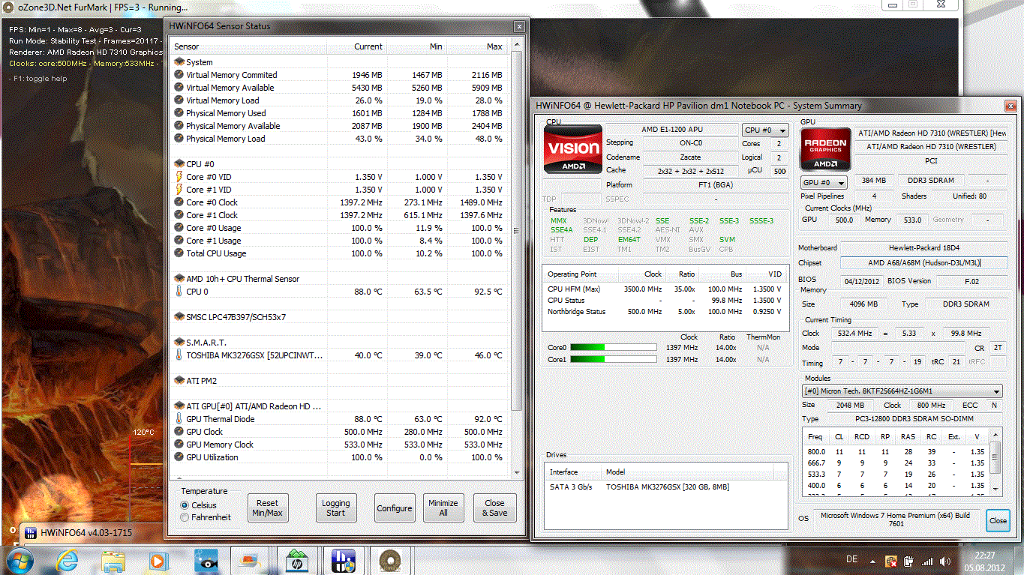This screenshot has height=575, width=1024.
Task: Click the Close & Save button
Action: (x=495, y=508)
